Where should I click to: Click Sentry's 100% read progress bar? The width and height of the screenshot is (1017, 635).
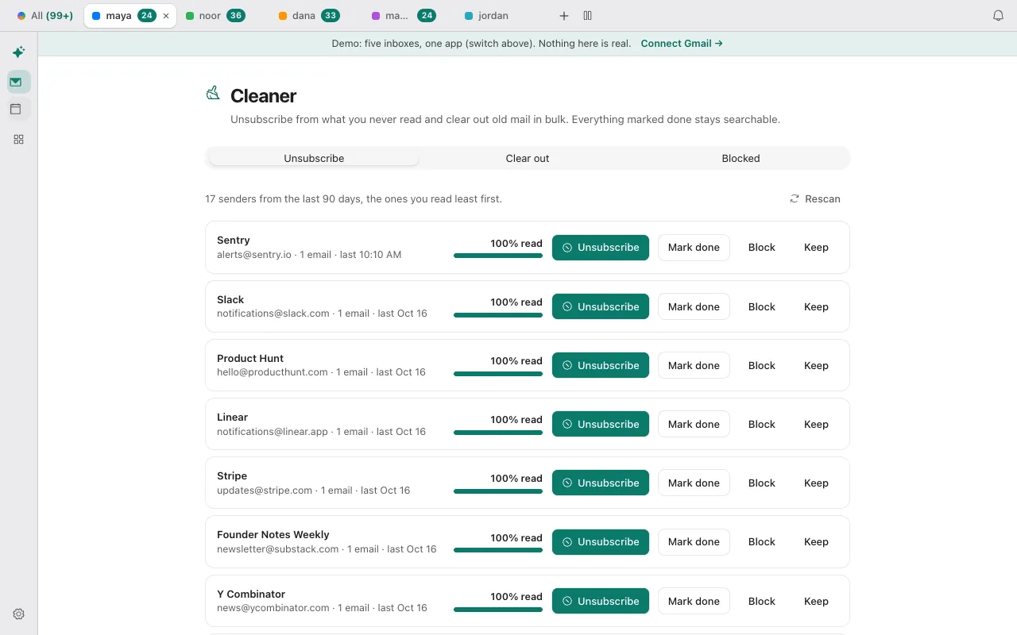click(498, 256)
